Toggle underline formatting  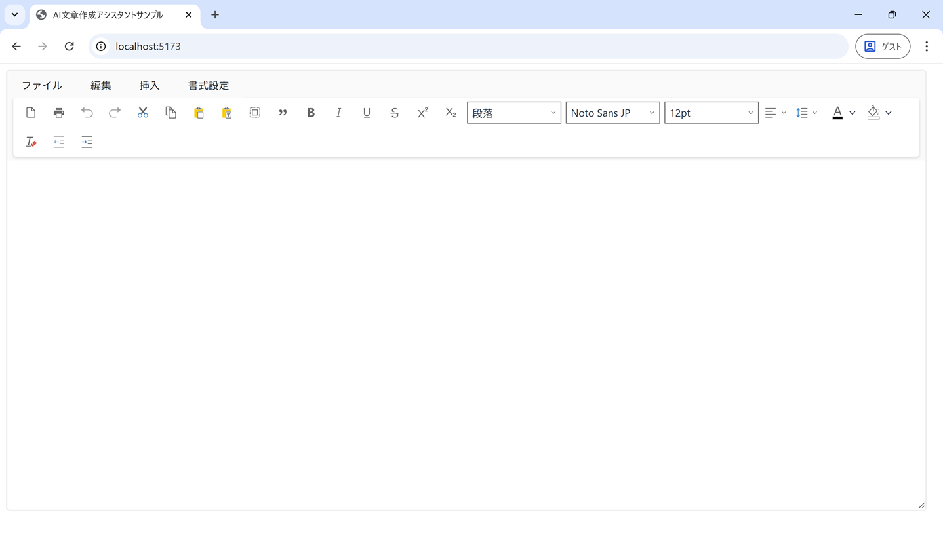[367, 113]
